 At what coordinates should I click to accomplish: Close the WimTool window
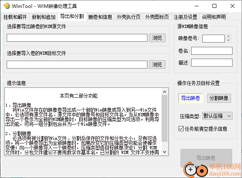pos(233,6)
